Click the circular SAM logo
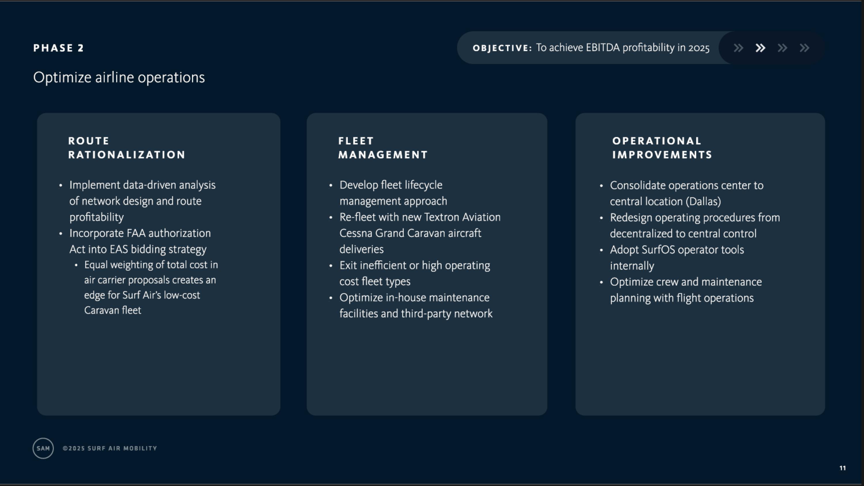This screenshot has height=486, width=864. point(43,448)
